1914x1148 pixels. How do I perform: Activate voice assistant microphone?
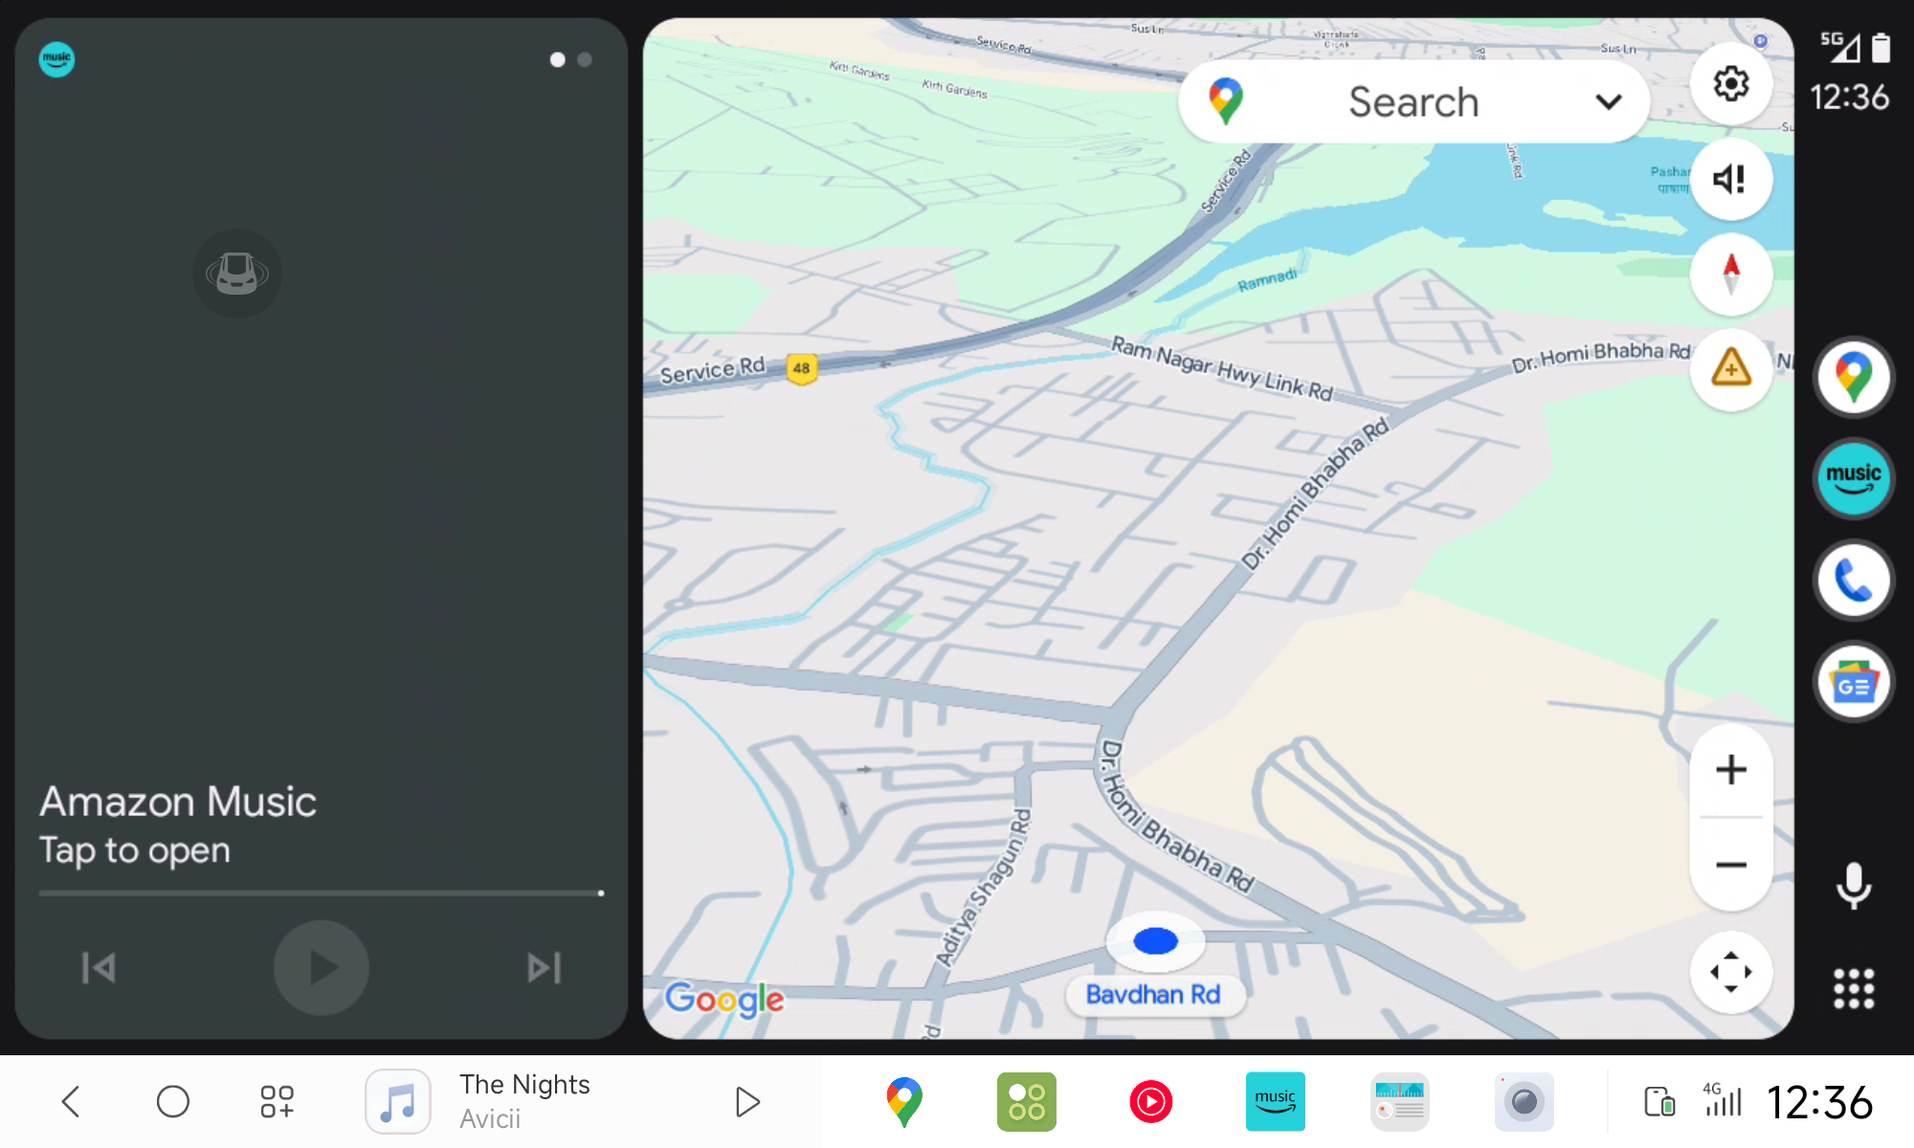point(1854,885)
